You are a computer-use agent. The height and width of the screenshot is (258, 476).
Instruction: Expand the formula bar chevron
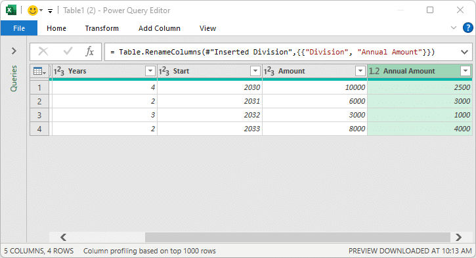(x=464, y=52)
